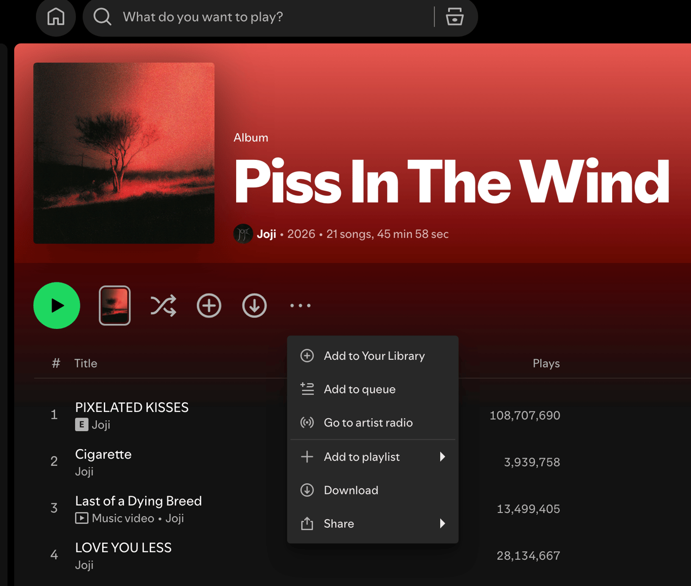The image size is (691, 586).
Task: Save album with plus circle icon
Action: 209,306
